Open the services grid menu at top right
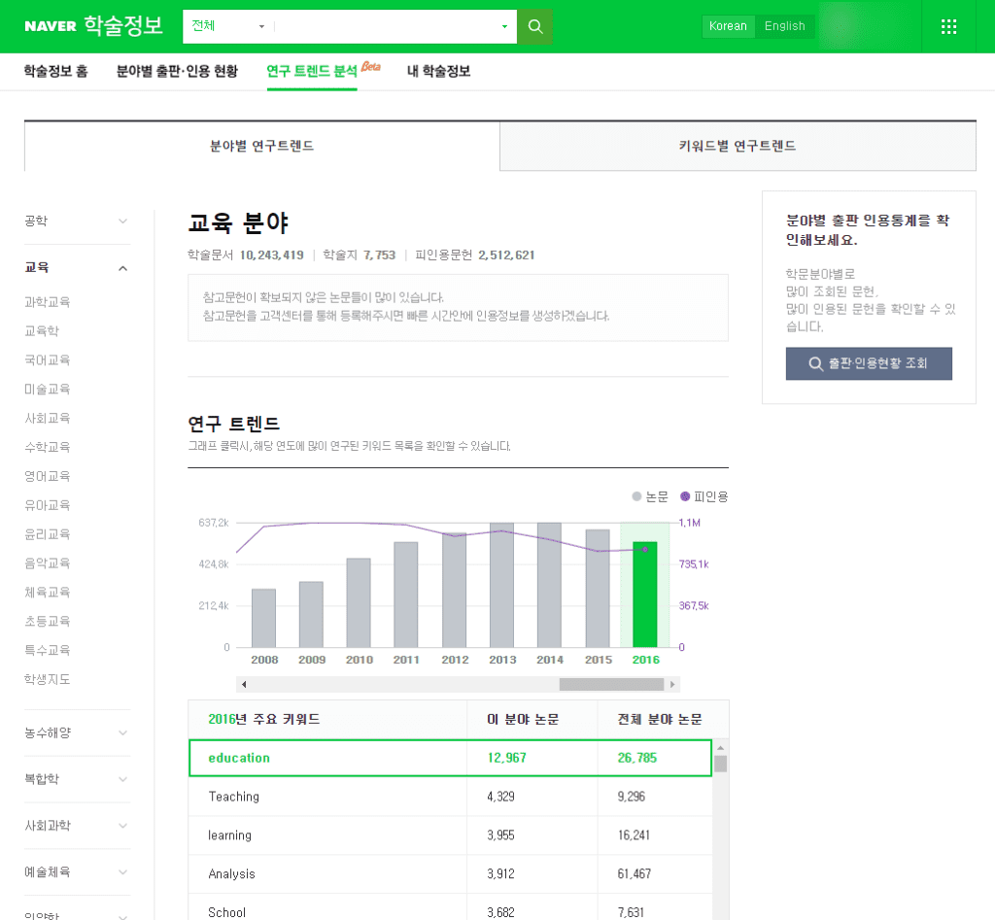Screen dimensions: 995x920 click(948, 26)
